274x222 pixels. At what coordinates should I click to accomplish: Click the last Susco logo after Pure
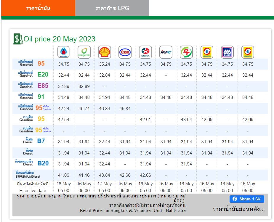[x=248, y=52]
